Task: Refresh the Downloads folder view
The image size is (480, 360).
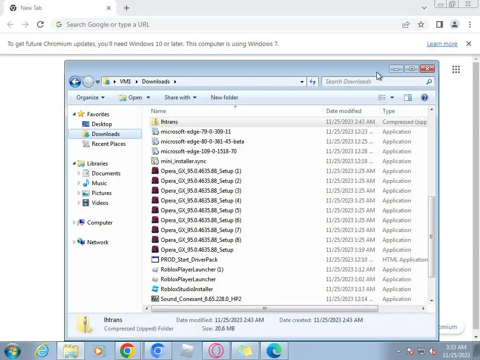Action: (313, 82)
